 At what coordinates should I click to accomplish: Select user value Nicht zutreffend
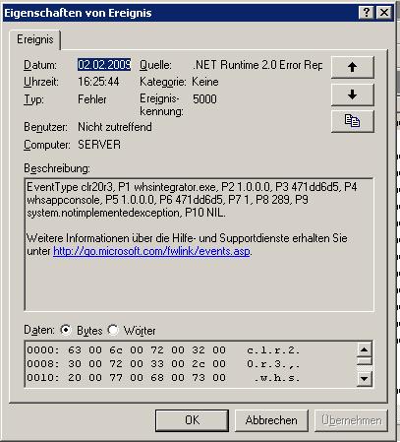pos(115,127)
